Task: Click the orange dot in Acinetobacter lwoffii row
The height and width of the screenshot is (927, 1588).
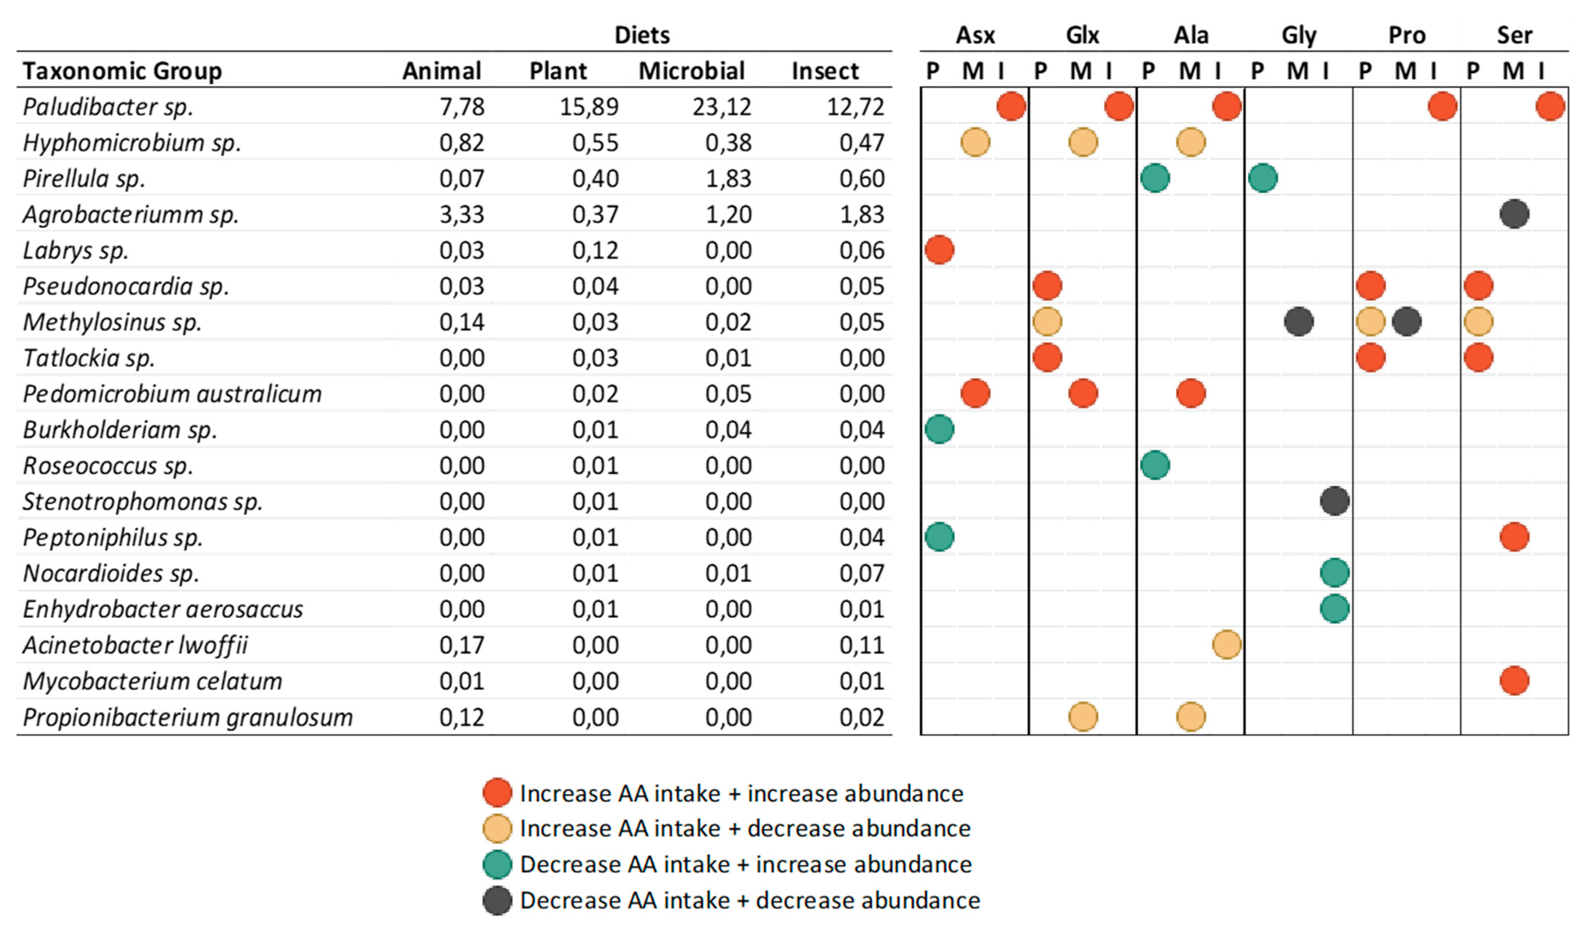Action: (1226, 645)
